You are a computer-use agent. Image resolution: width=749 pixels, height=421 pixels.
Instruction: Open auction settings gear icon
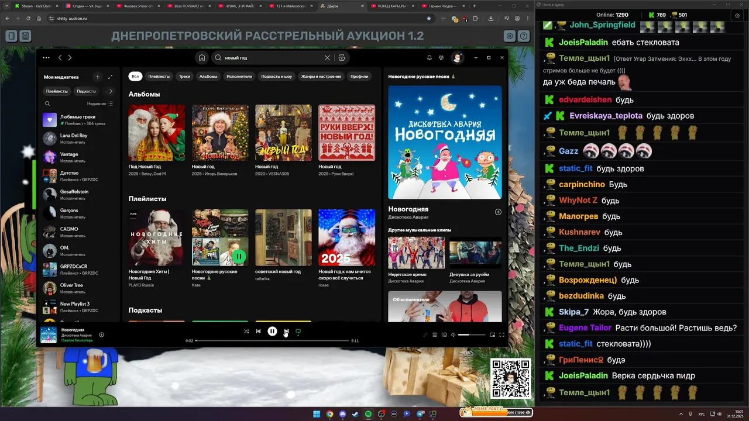(x=510, y=36)
